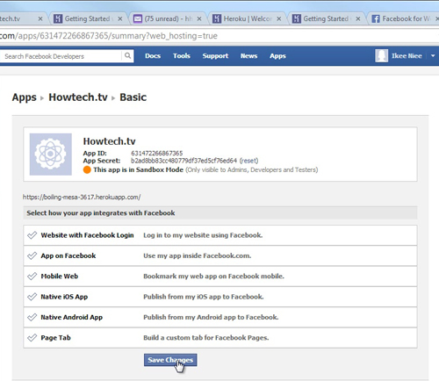Click the Apps breadcrumb link
This screenshot has width=439, height=381.
point(25,97)
